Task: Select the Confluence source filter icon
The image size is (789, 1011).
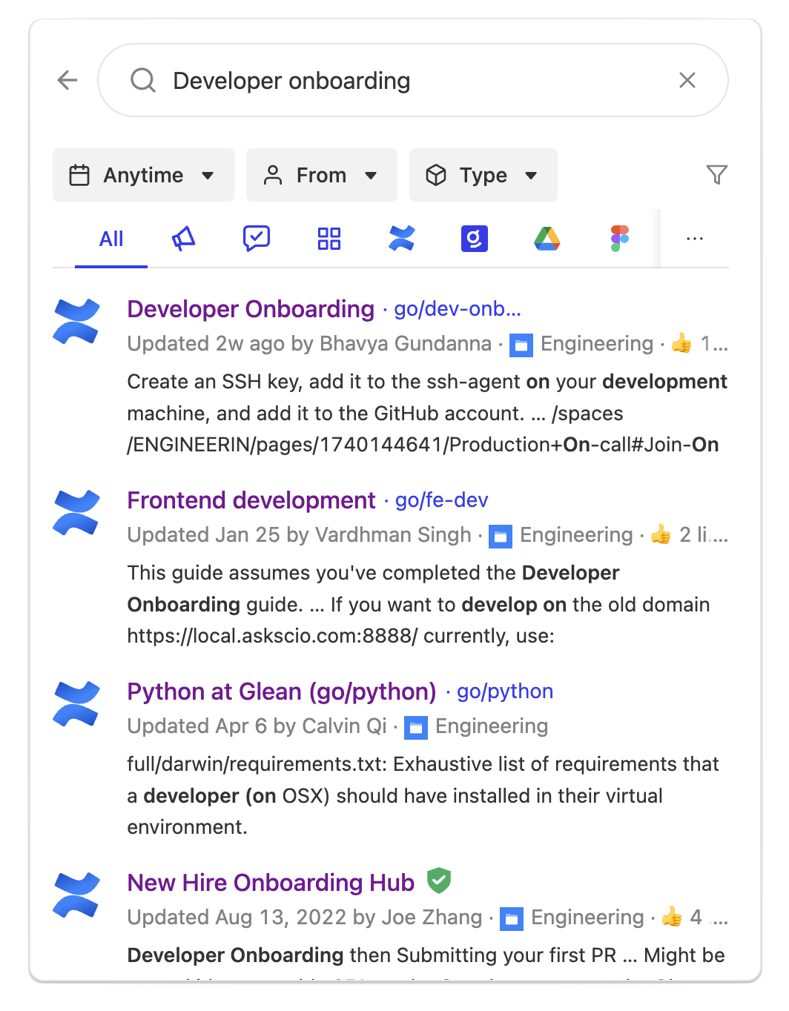Action: [x=401, y=238]
